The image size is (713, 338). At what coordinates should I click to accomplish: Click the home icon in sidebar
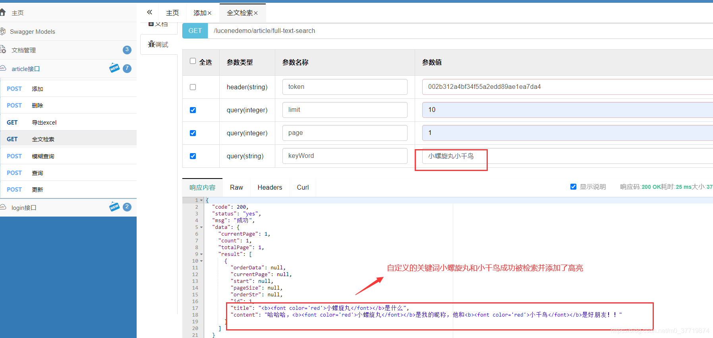[2, 12]
